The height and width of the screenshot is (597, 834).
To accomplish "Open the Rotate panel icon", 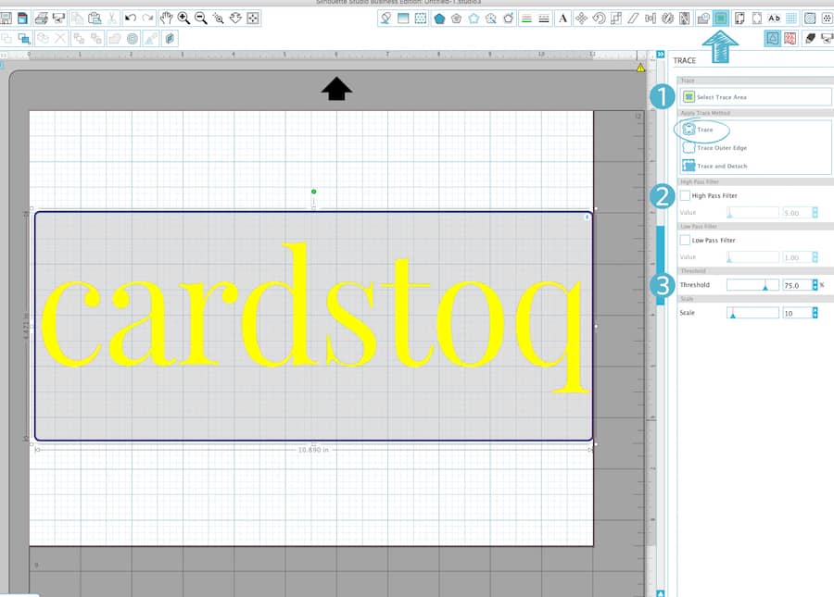I will 599,19.
